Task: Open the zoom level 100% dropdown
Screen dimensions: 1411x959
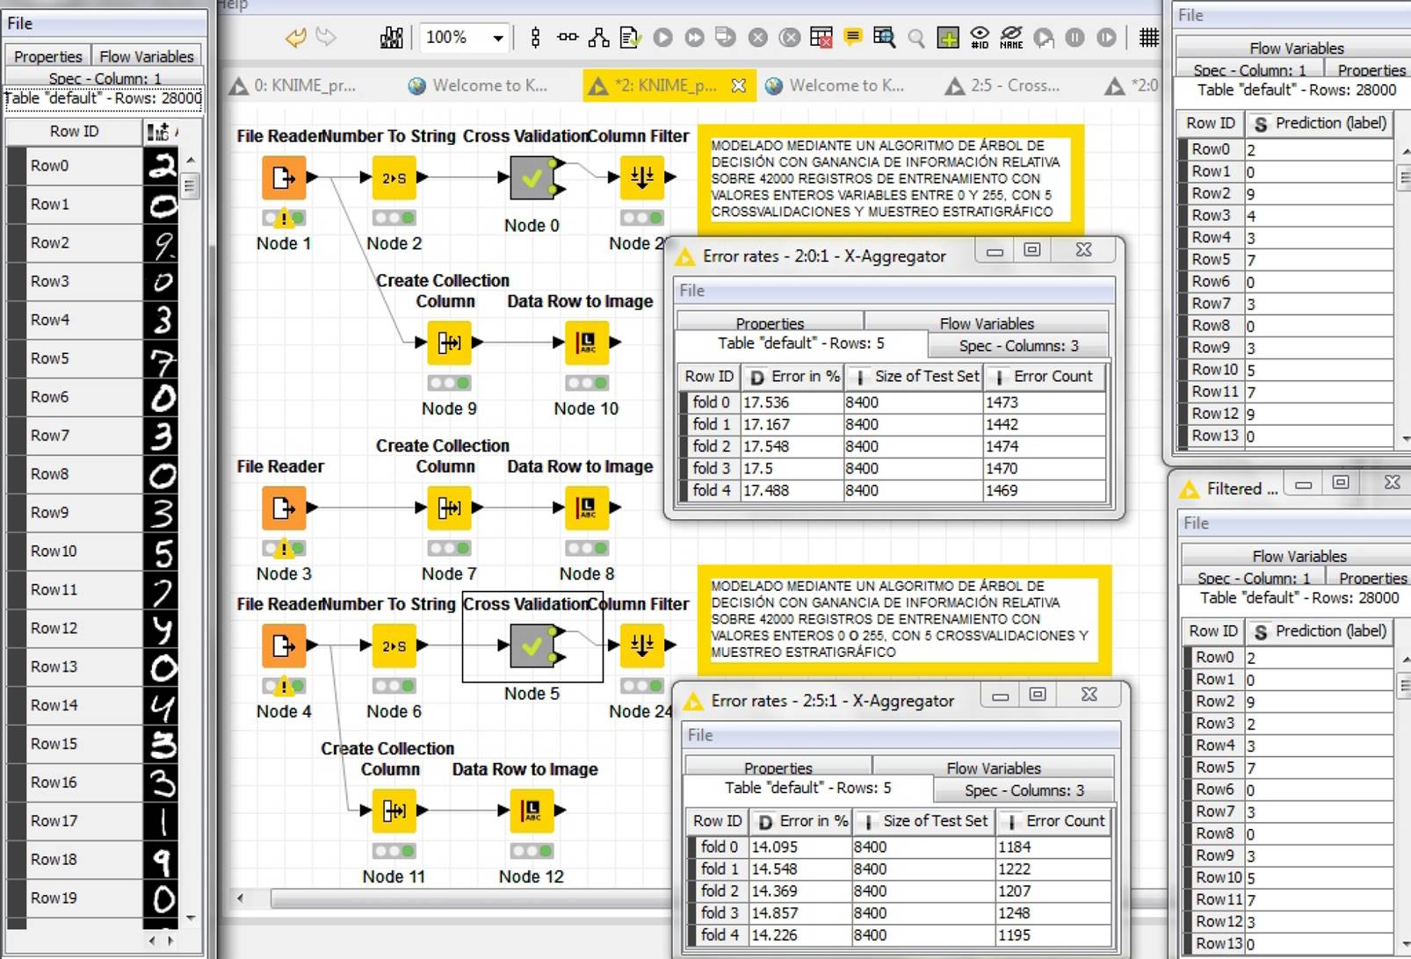Action: pyautogui.click(x=497, y=38)
